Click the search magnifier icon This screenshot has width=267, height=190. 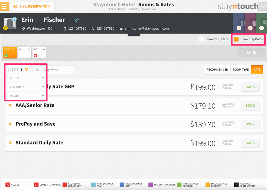38,70
